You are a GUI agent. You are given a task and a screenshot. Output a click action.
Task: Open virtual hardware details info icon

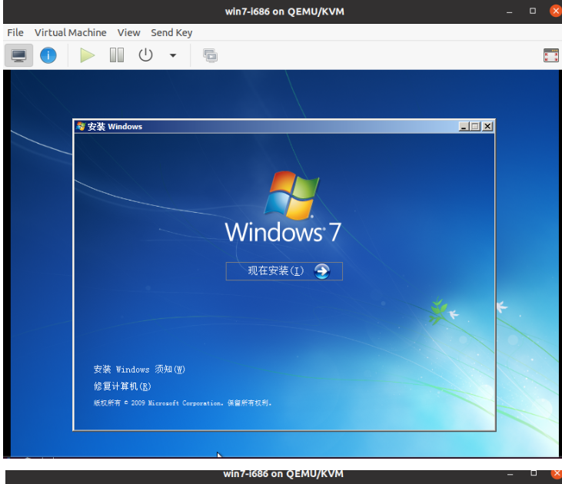pos(48,55)
